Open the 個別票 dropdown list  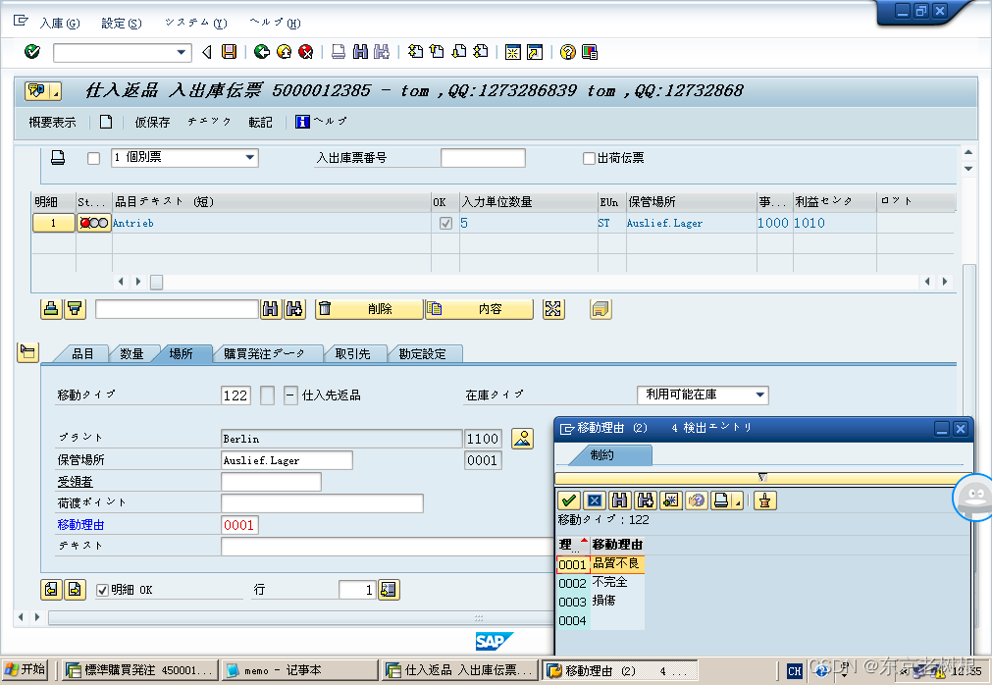[250, 157]
